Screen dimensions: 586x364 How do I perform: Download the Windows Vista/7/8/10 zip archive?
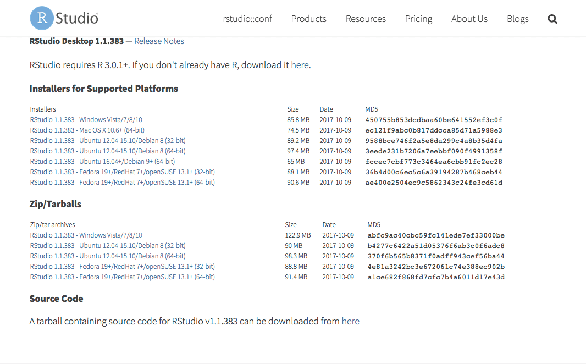(86, 235)
